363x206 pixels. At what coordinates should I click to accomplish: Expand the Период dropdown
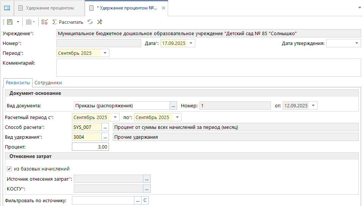tap(105, 53)
